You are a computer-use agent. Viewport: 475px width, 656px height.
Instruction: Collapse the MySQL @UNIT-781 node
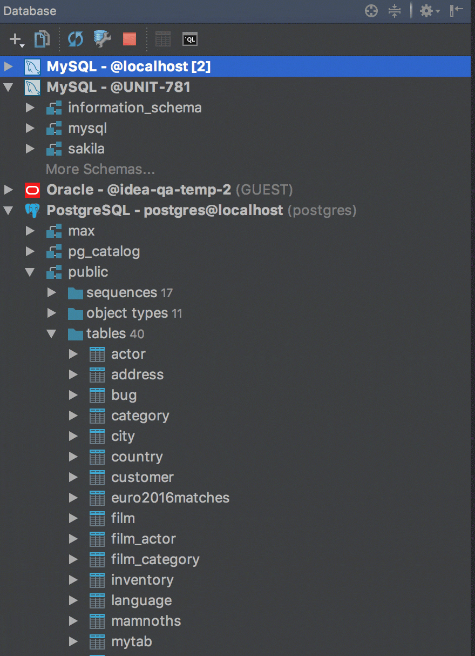coord(8,87)
